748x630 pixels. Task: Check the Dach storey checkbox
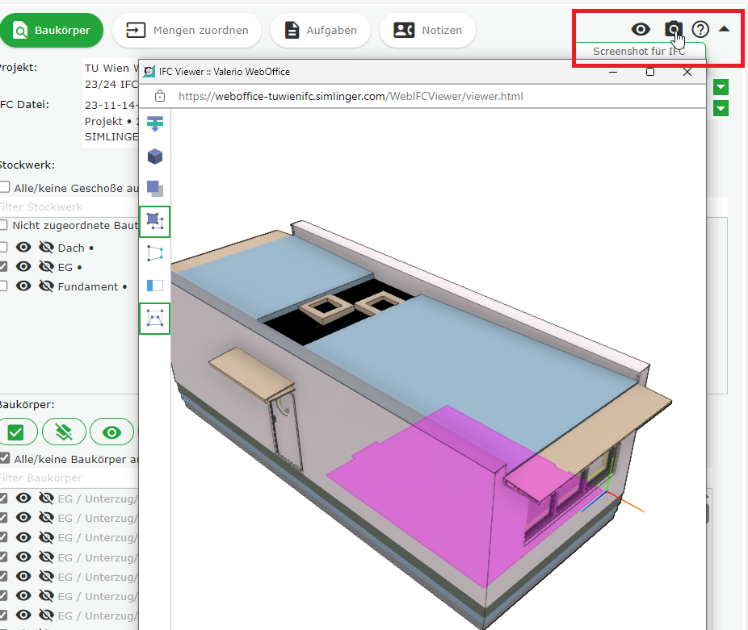click(5, 248)
